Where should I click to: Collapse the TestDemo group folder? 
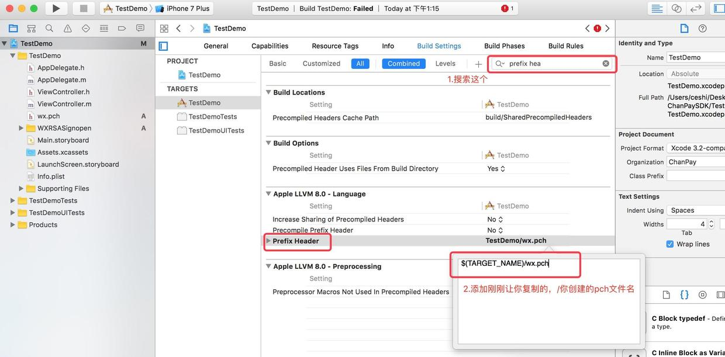click(13, 56)
